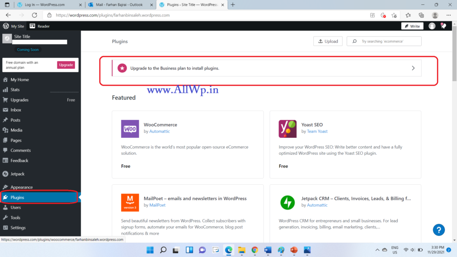Open File Explorer from the taskbar
Screen dimensions: 457x257
tap(241, 250)
